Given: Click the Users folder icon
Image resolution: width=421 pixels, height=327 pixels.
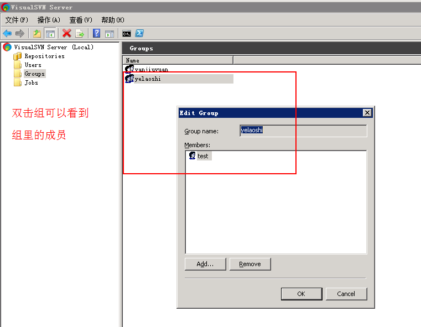Looking at the screenshot, I should [18, 65].
